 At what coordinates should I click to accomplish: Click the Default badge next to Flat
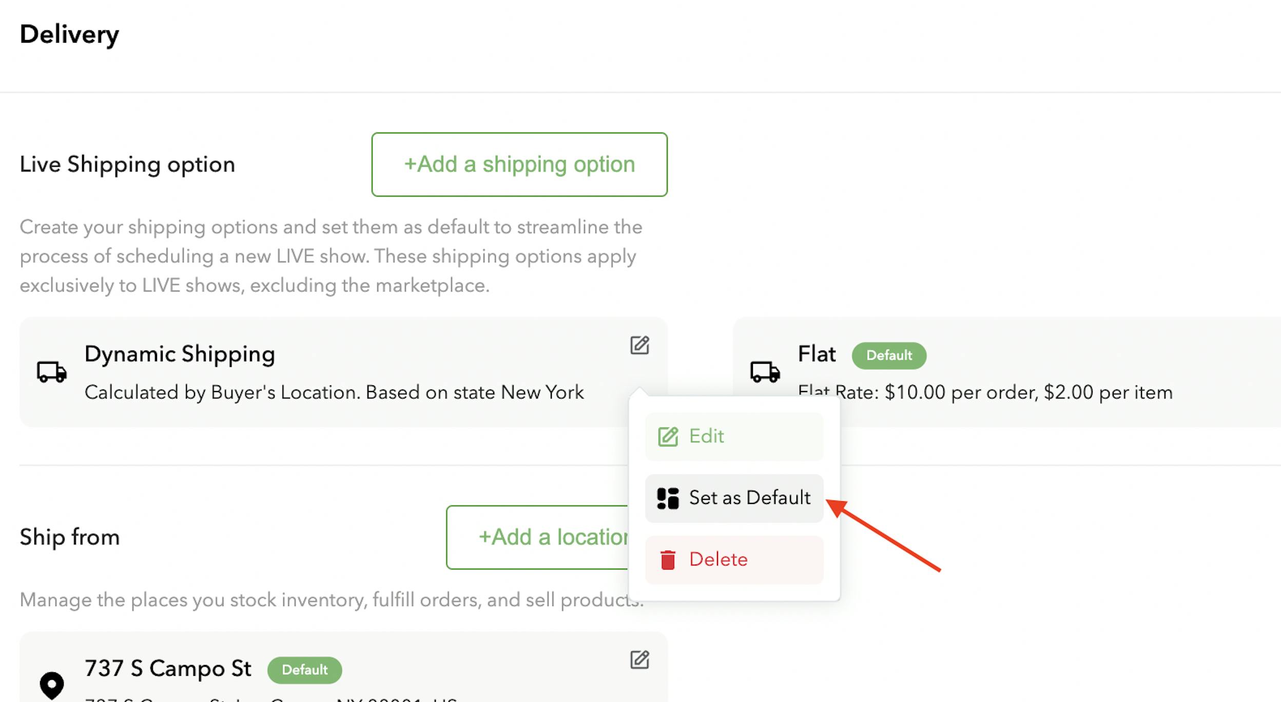pyautogui.click(x=889, y=356)
